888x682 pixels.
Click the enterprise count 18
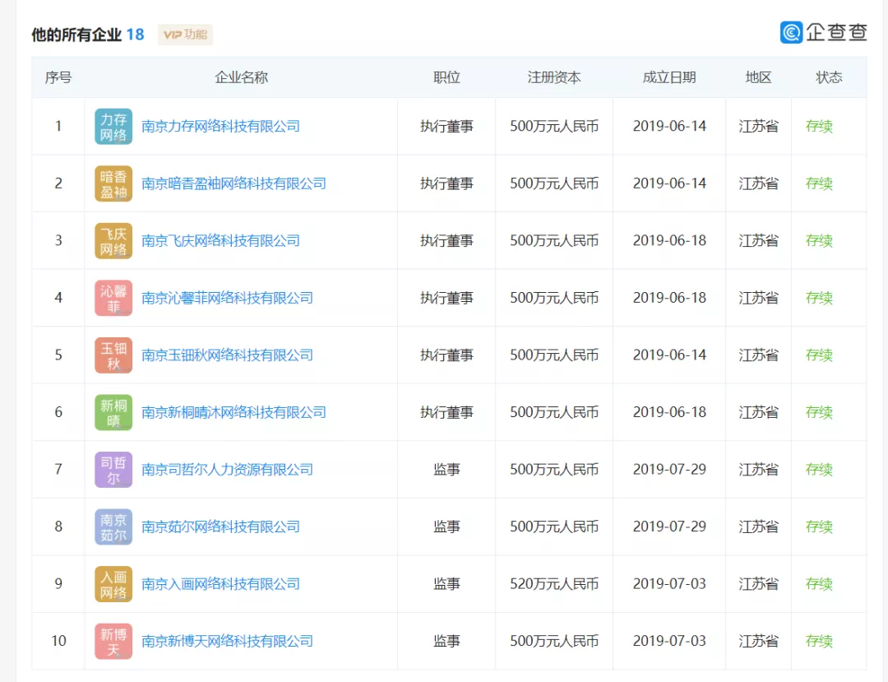(136, 35)
